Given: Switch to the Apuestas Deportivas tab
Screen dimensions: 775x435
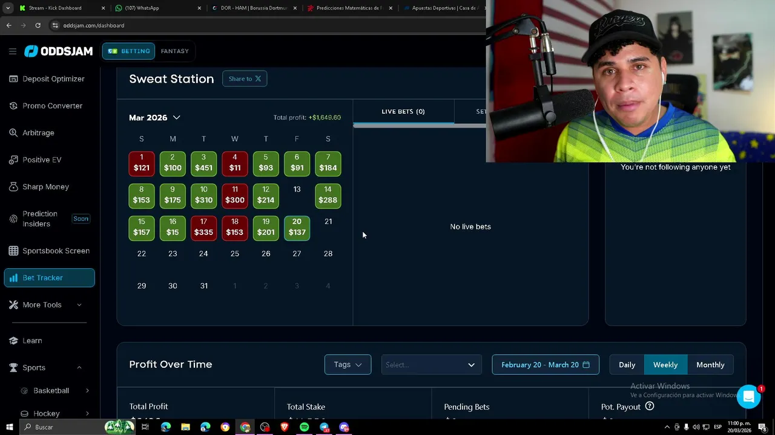Looking at the screenshot, I should pyautogui.click(x=443, y=8).
